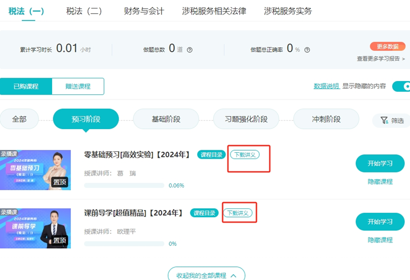Viewport: 410px width, 280px height.
Task: Click the 置顶 badge on 零基础预习
Action: pyautogui.click(x=60, y=182)
